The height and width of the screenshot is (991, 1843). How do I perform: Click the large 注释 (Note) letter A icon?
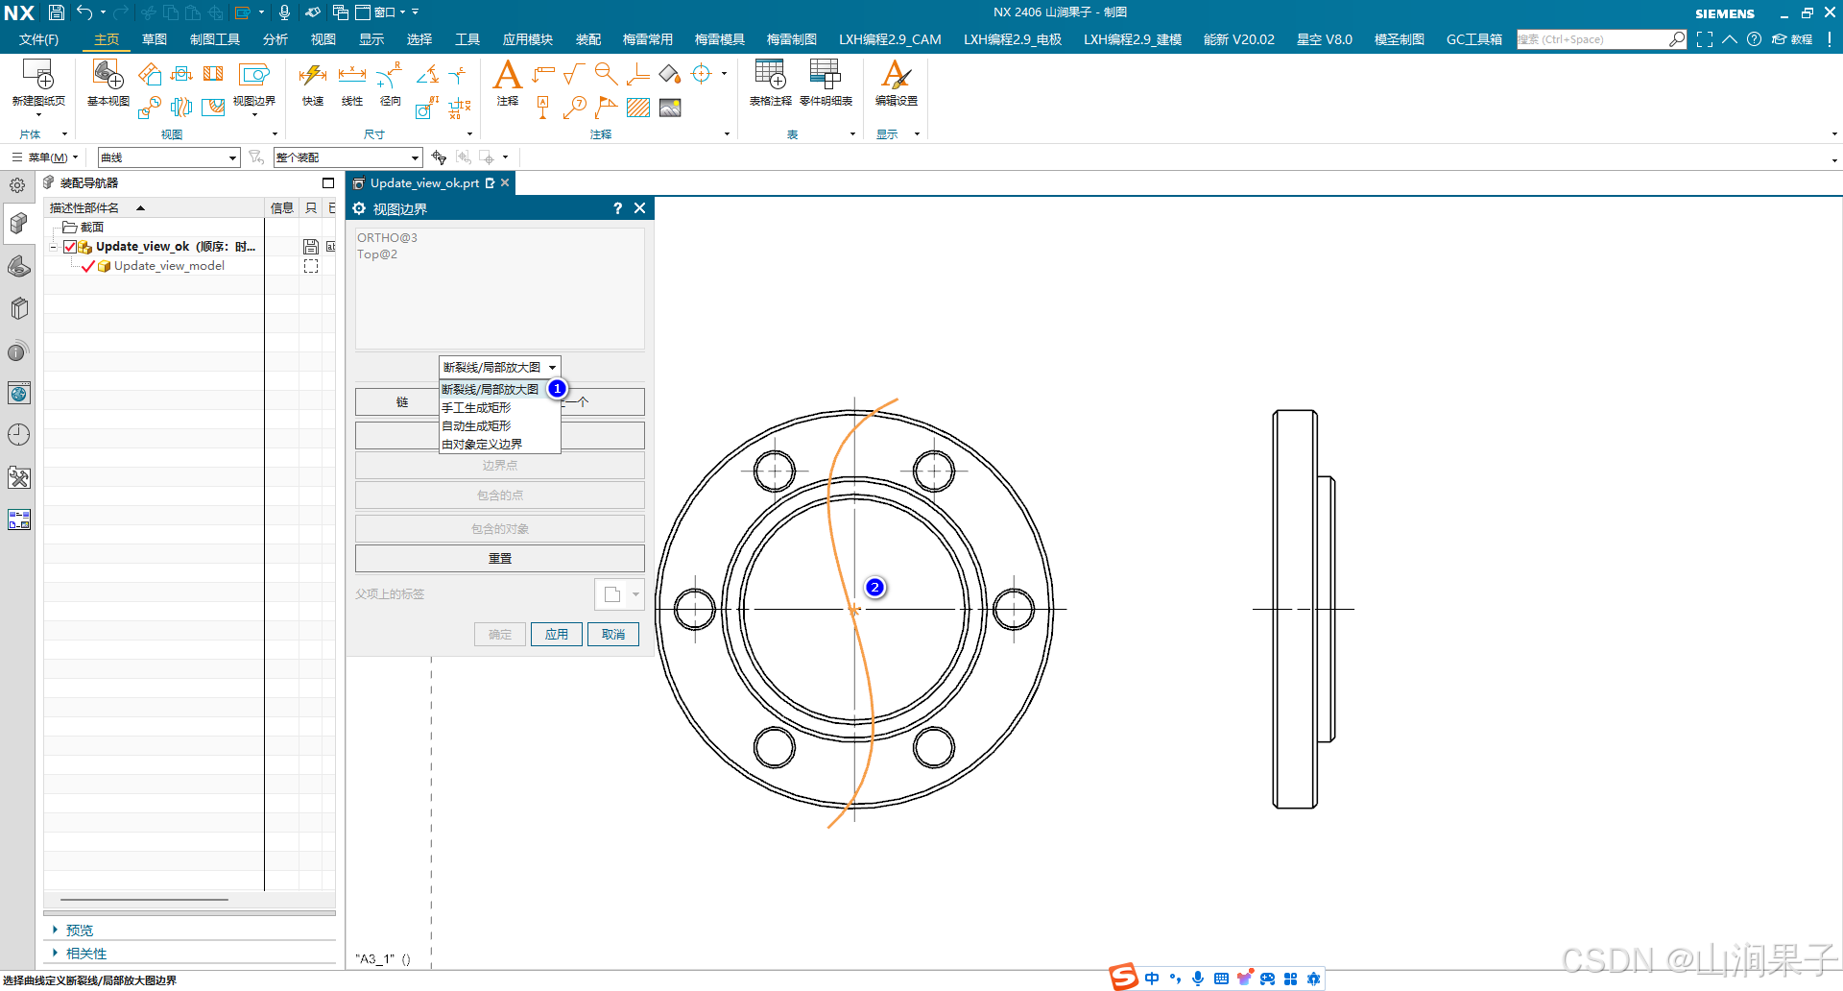click(x=507, y=75)
